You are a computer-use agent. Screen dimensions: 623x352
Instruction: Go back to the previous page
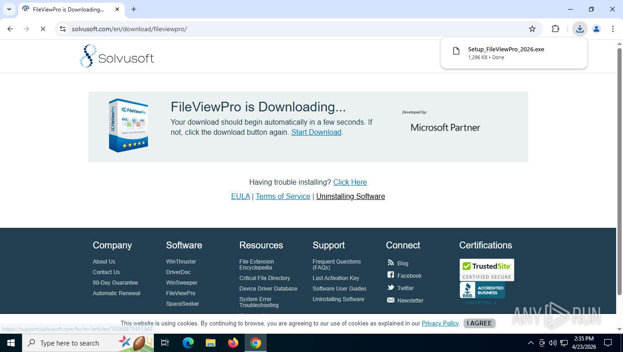pyautogui.click(x=10, y=29)
